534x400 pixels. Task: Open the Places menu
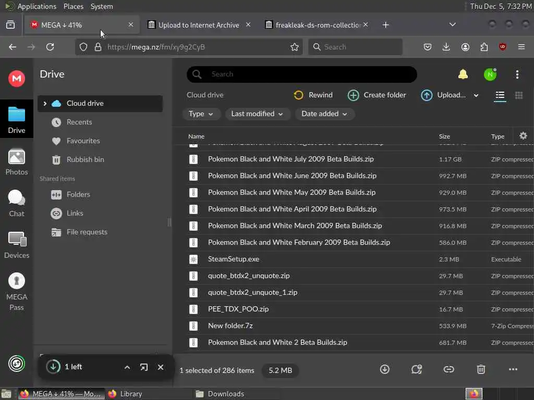tap(73, 6)
